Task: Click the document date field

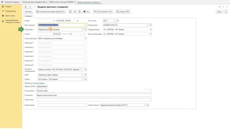Action: point(65,21)
